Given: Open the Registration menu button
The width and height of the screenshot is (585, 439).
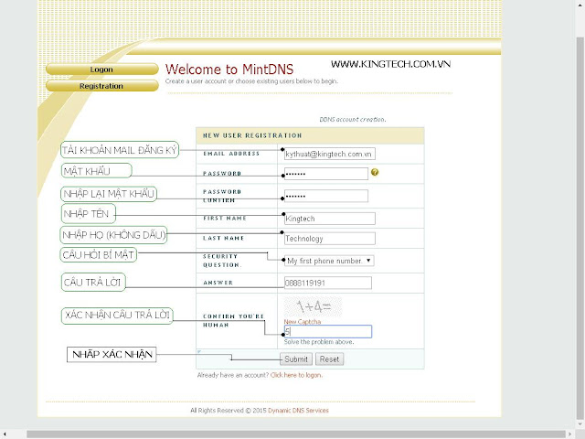Looking at the screenshot, I should pos(101,86).
